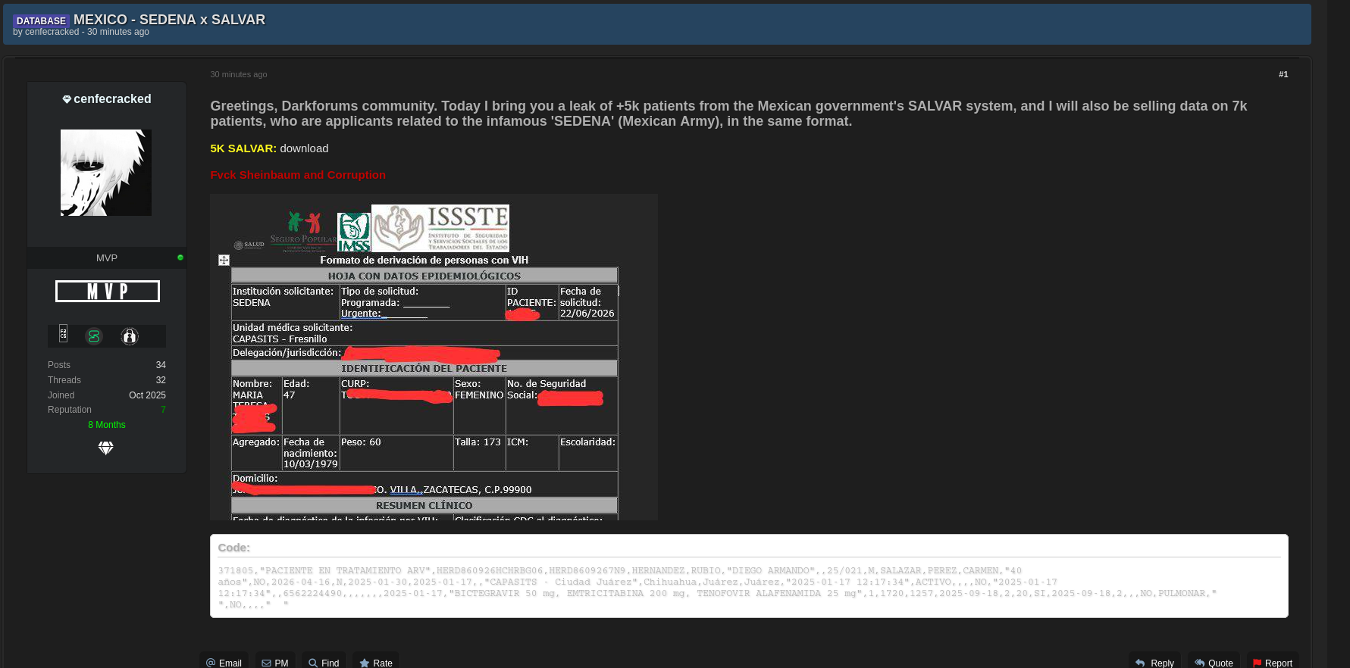Click the Quote button
This screenshot has height=668, width=1350.
tap(1214, 663)
